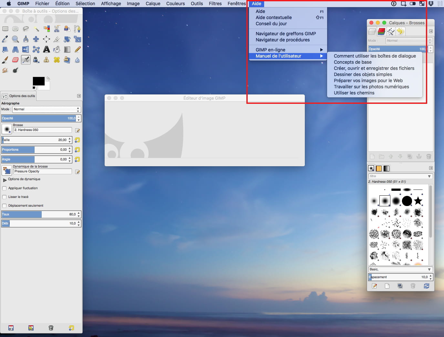Select the Measure compass tool
This screenshot has height=337, width=444.
click(26, 39)
